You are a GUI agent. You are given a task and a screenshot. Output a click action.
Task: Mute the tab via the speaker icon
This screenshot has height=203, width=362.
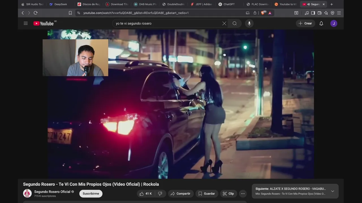308,4
